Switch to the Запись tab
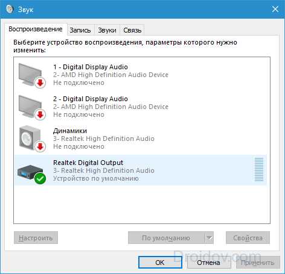Screen dimensions: 285x274 80,30
